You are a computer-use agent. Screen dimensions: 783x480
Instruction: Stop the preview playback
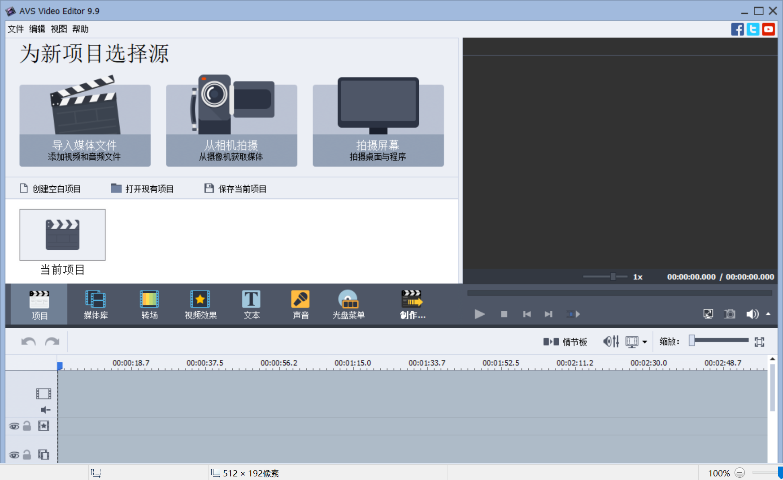504,314
